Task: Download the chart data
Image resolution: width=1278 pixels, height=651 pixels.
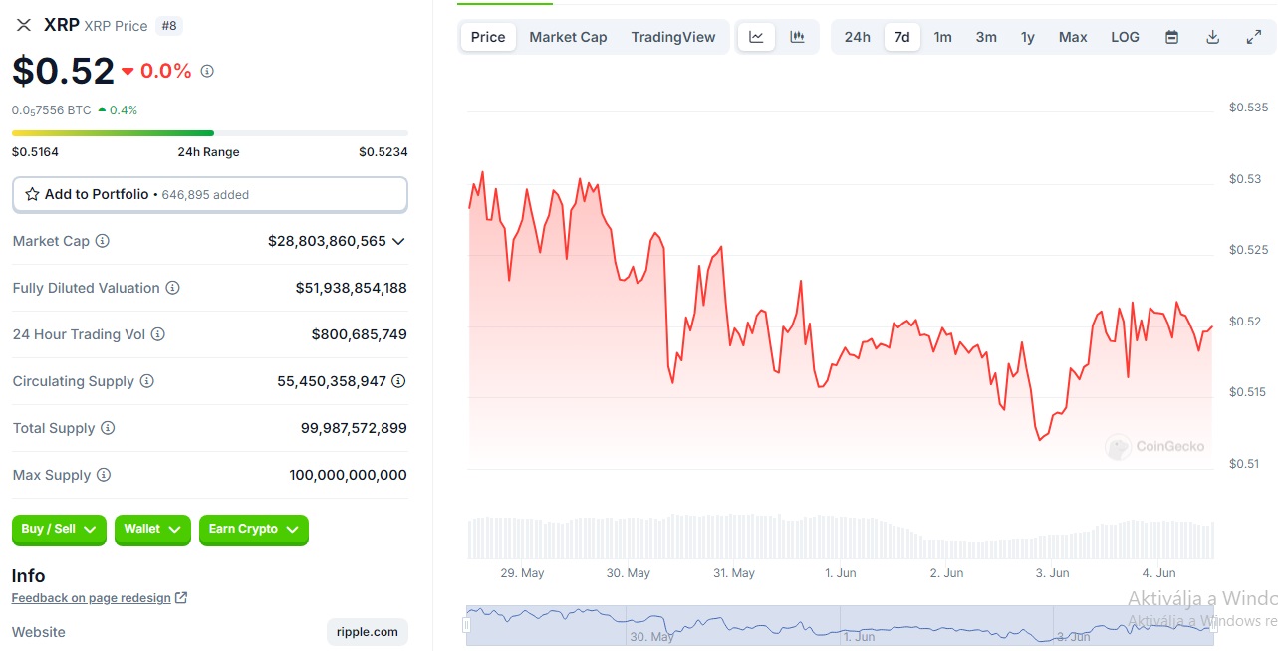Action: pyautogui.click(x=1213, y=37)
